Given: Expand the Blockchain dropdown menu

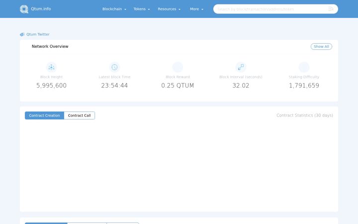Looking at the screenshot, I should pyautogui.click(x=114, y=9).
